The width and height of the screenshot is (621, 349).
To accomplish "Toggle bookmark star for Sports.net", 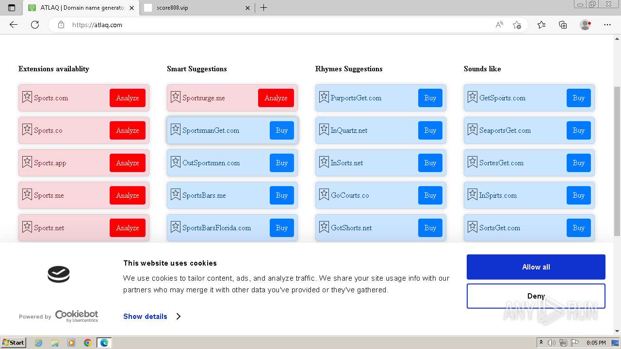I will pyautogui.click(x=27, y=227).
